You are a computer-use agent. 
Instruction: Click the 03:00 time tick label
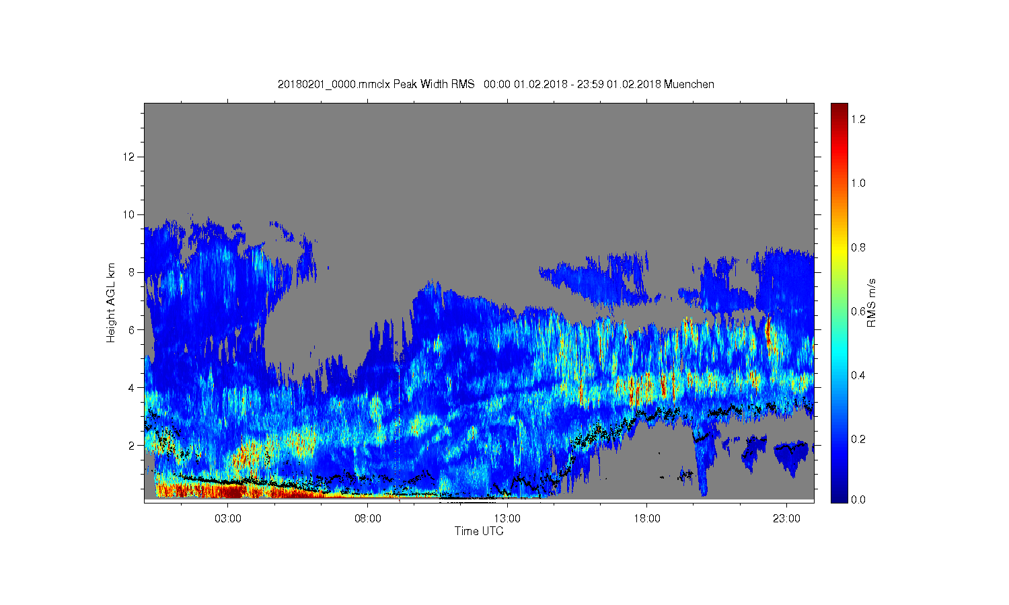click(228, 519)
